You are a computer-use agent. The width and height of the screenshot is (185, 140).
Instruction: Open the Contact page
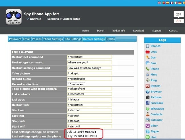[x=173, y=31]
